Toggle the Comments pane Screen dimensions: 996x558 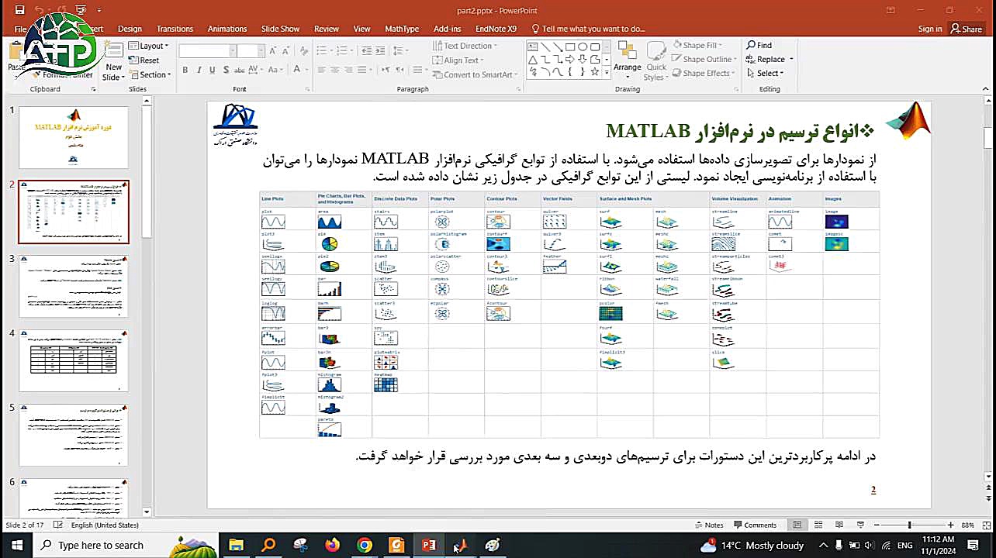click(754, 525)
